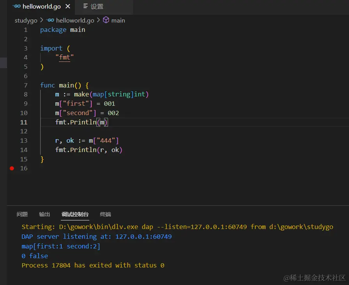
Task: Click line number 7 in gutter
Action: [x=26, y=85]
